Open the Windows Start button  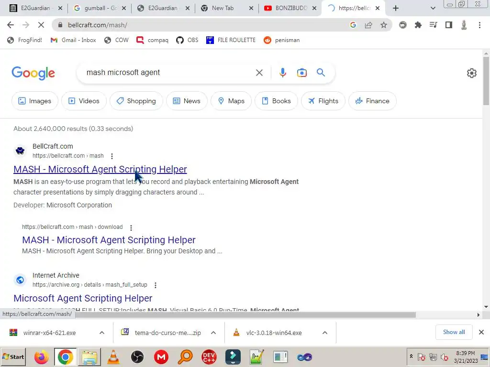pyautogui.click(x=13, y=357)
